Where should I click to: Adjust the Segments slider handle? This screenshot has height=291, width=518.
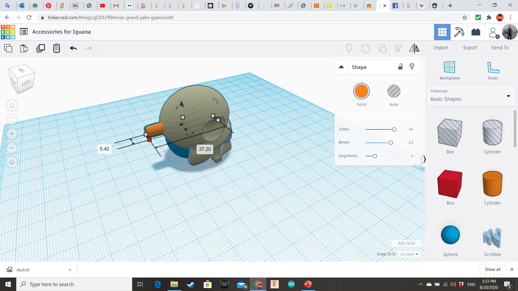(x=375, y=156)
